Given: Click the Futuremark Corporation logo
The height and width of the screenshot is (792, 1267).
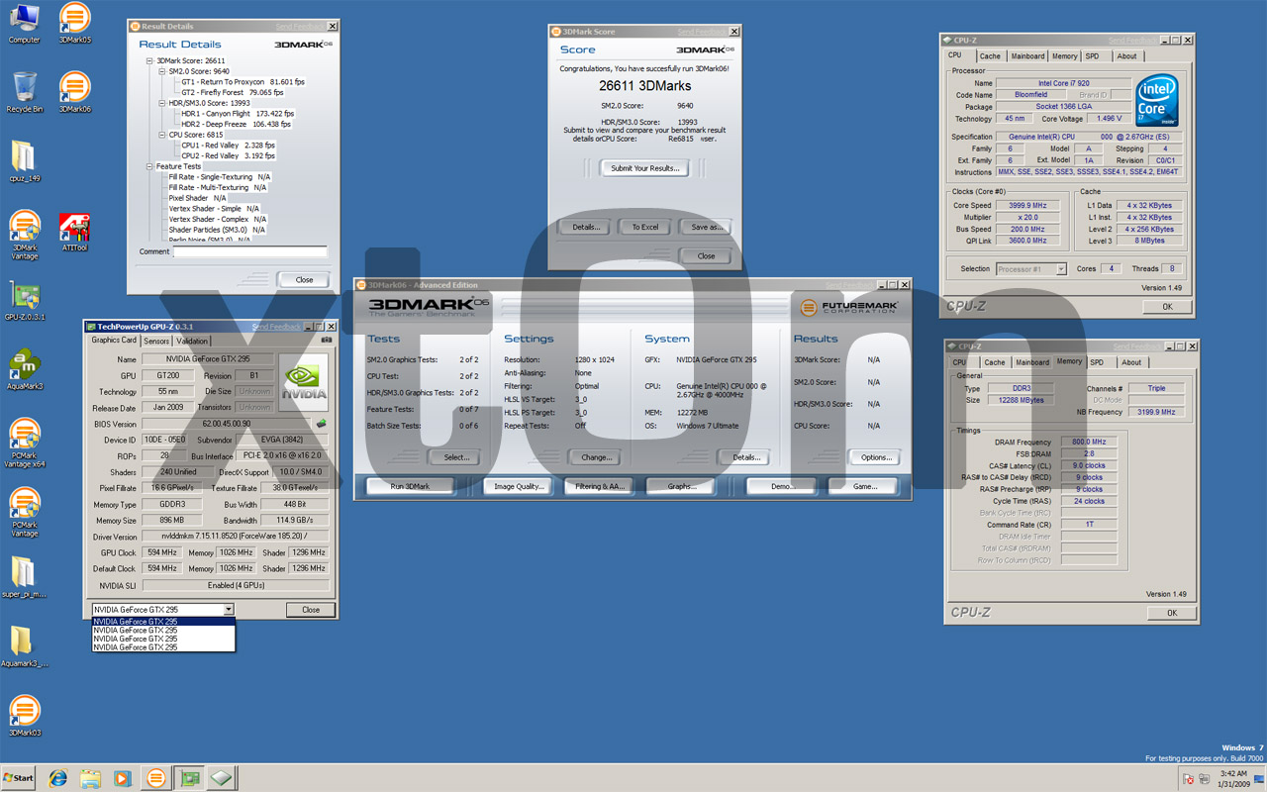Looking at the screenshot, I should coord(849,308).
